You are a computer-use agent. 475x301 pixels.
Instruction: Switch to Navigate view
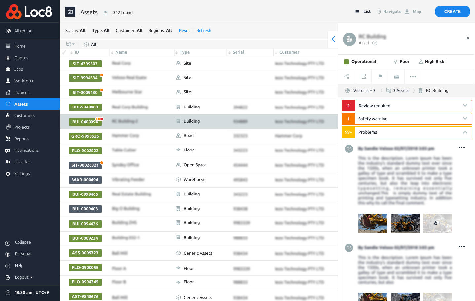[389, 12]
